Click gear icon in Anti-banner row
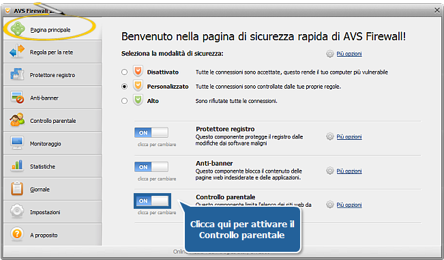The height and width of the screenshot is (260, 444). pyautogui.click(x=330, y=171)
